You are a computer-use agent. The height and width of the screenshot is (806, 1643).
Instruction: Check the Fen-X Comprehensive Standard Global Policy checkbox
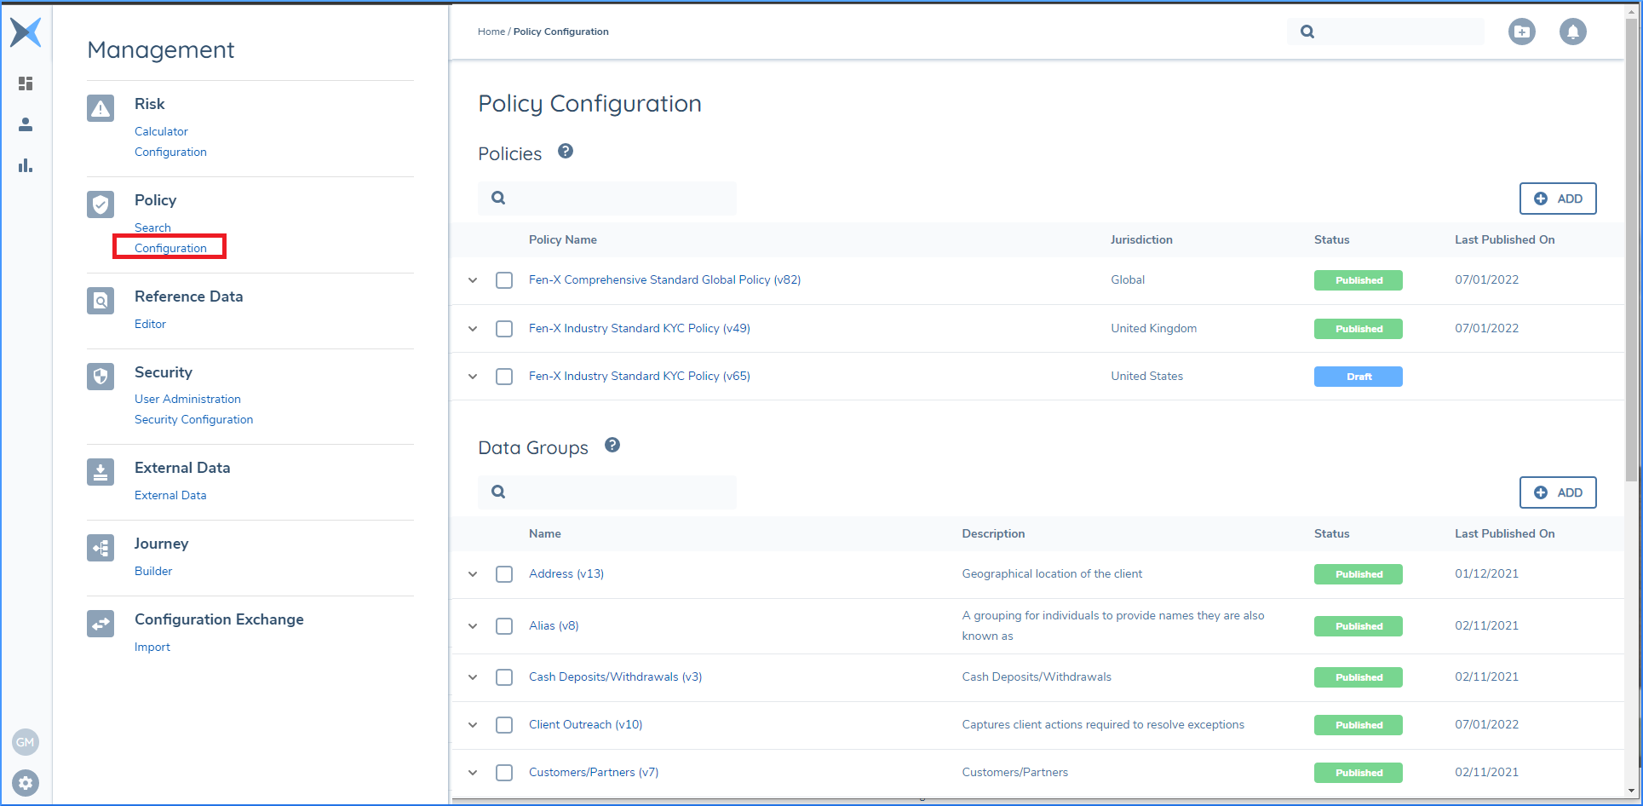tap(504, 280)
